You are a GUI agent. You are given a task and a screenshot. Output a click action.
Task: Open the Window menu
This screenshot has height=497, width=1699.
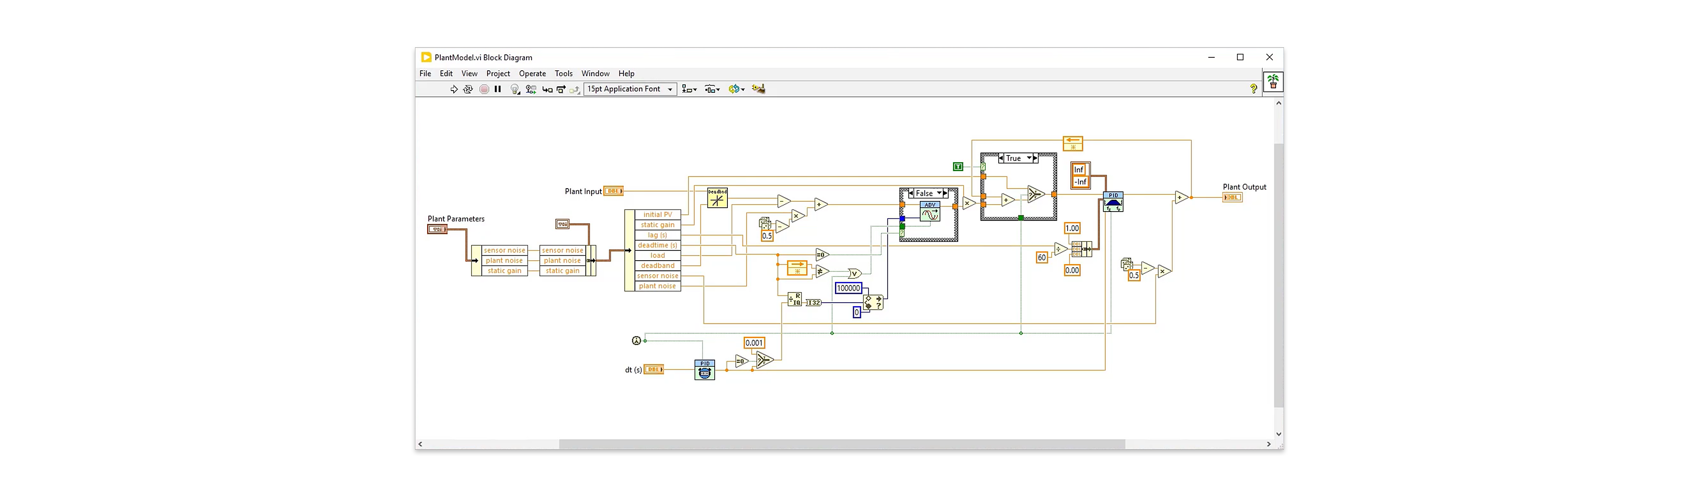point(596,74)
